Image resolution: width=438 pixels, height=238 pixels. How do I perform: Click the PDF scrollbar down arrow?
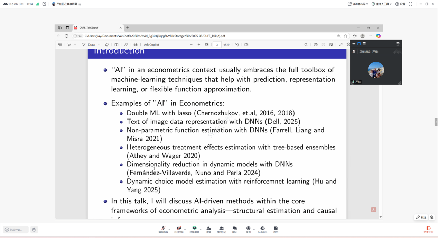coord(381,217)
